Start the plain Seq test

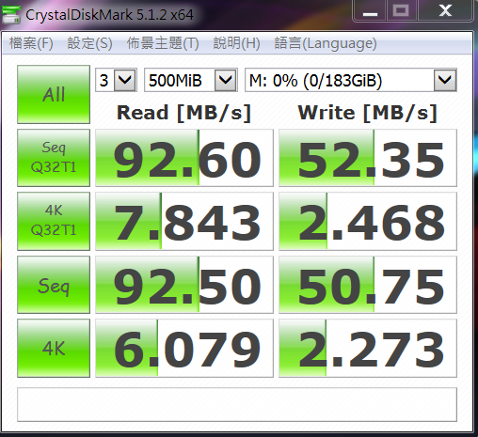[54, 285]
